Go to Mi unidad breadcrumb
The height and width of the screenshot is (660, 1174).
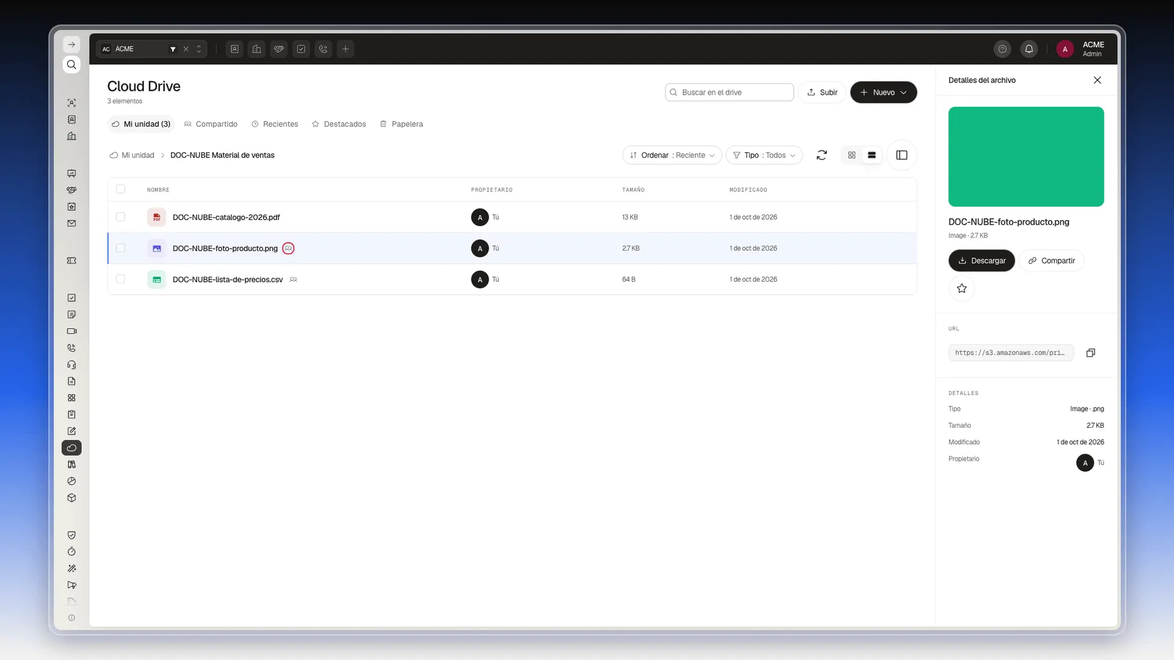[131, 155]
